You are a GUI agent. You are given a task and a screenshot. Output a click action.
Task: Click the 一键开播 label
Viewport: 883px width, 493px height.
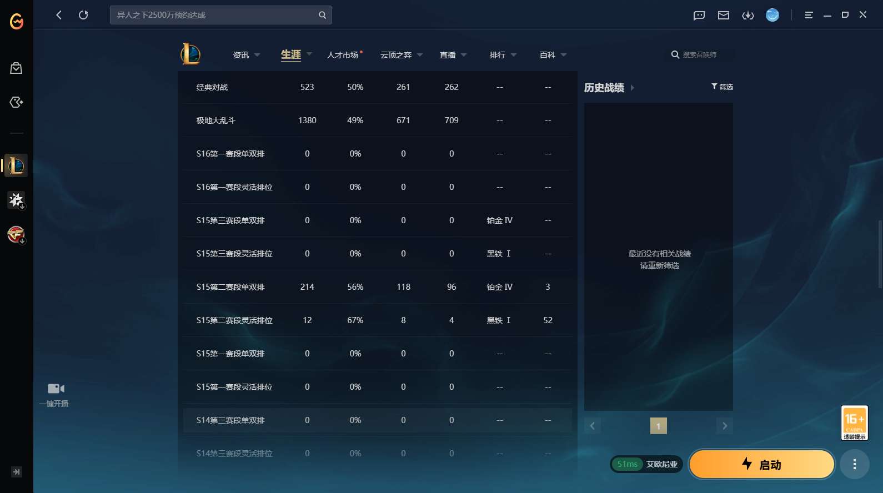pos(54,404)
